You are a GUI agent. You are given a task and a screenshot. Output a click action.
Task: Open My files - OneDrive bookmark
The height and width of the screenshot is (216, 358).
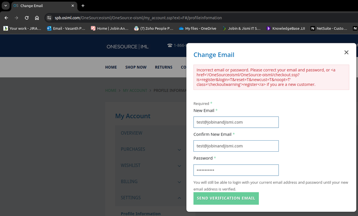(x=197, y=28)
